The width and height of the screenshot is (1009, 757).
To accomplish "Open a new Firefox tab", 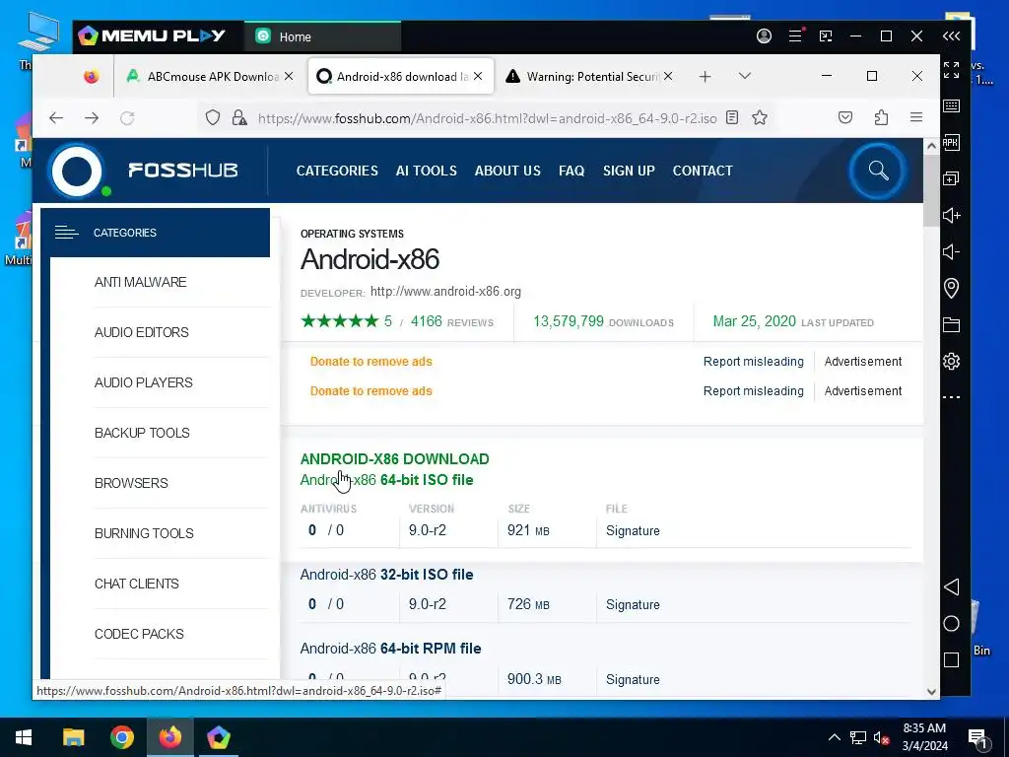I will pyautogui.click(x=705, y=77).
